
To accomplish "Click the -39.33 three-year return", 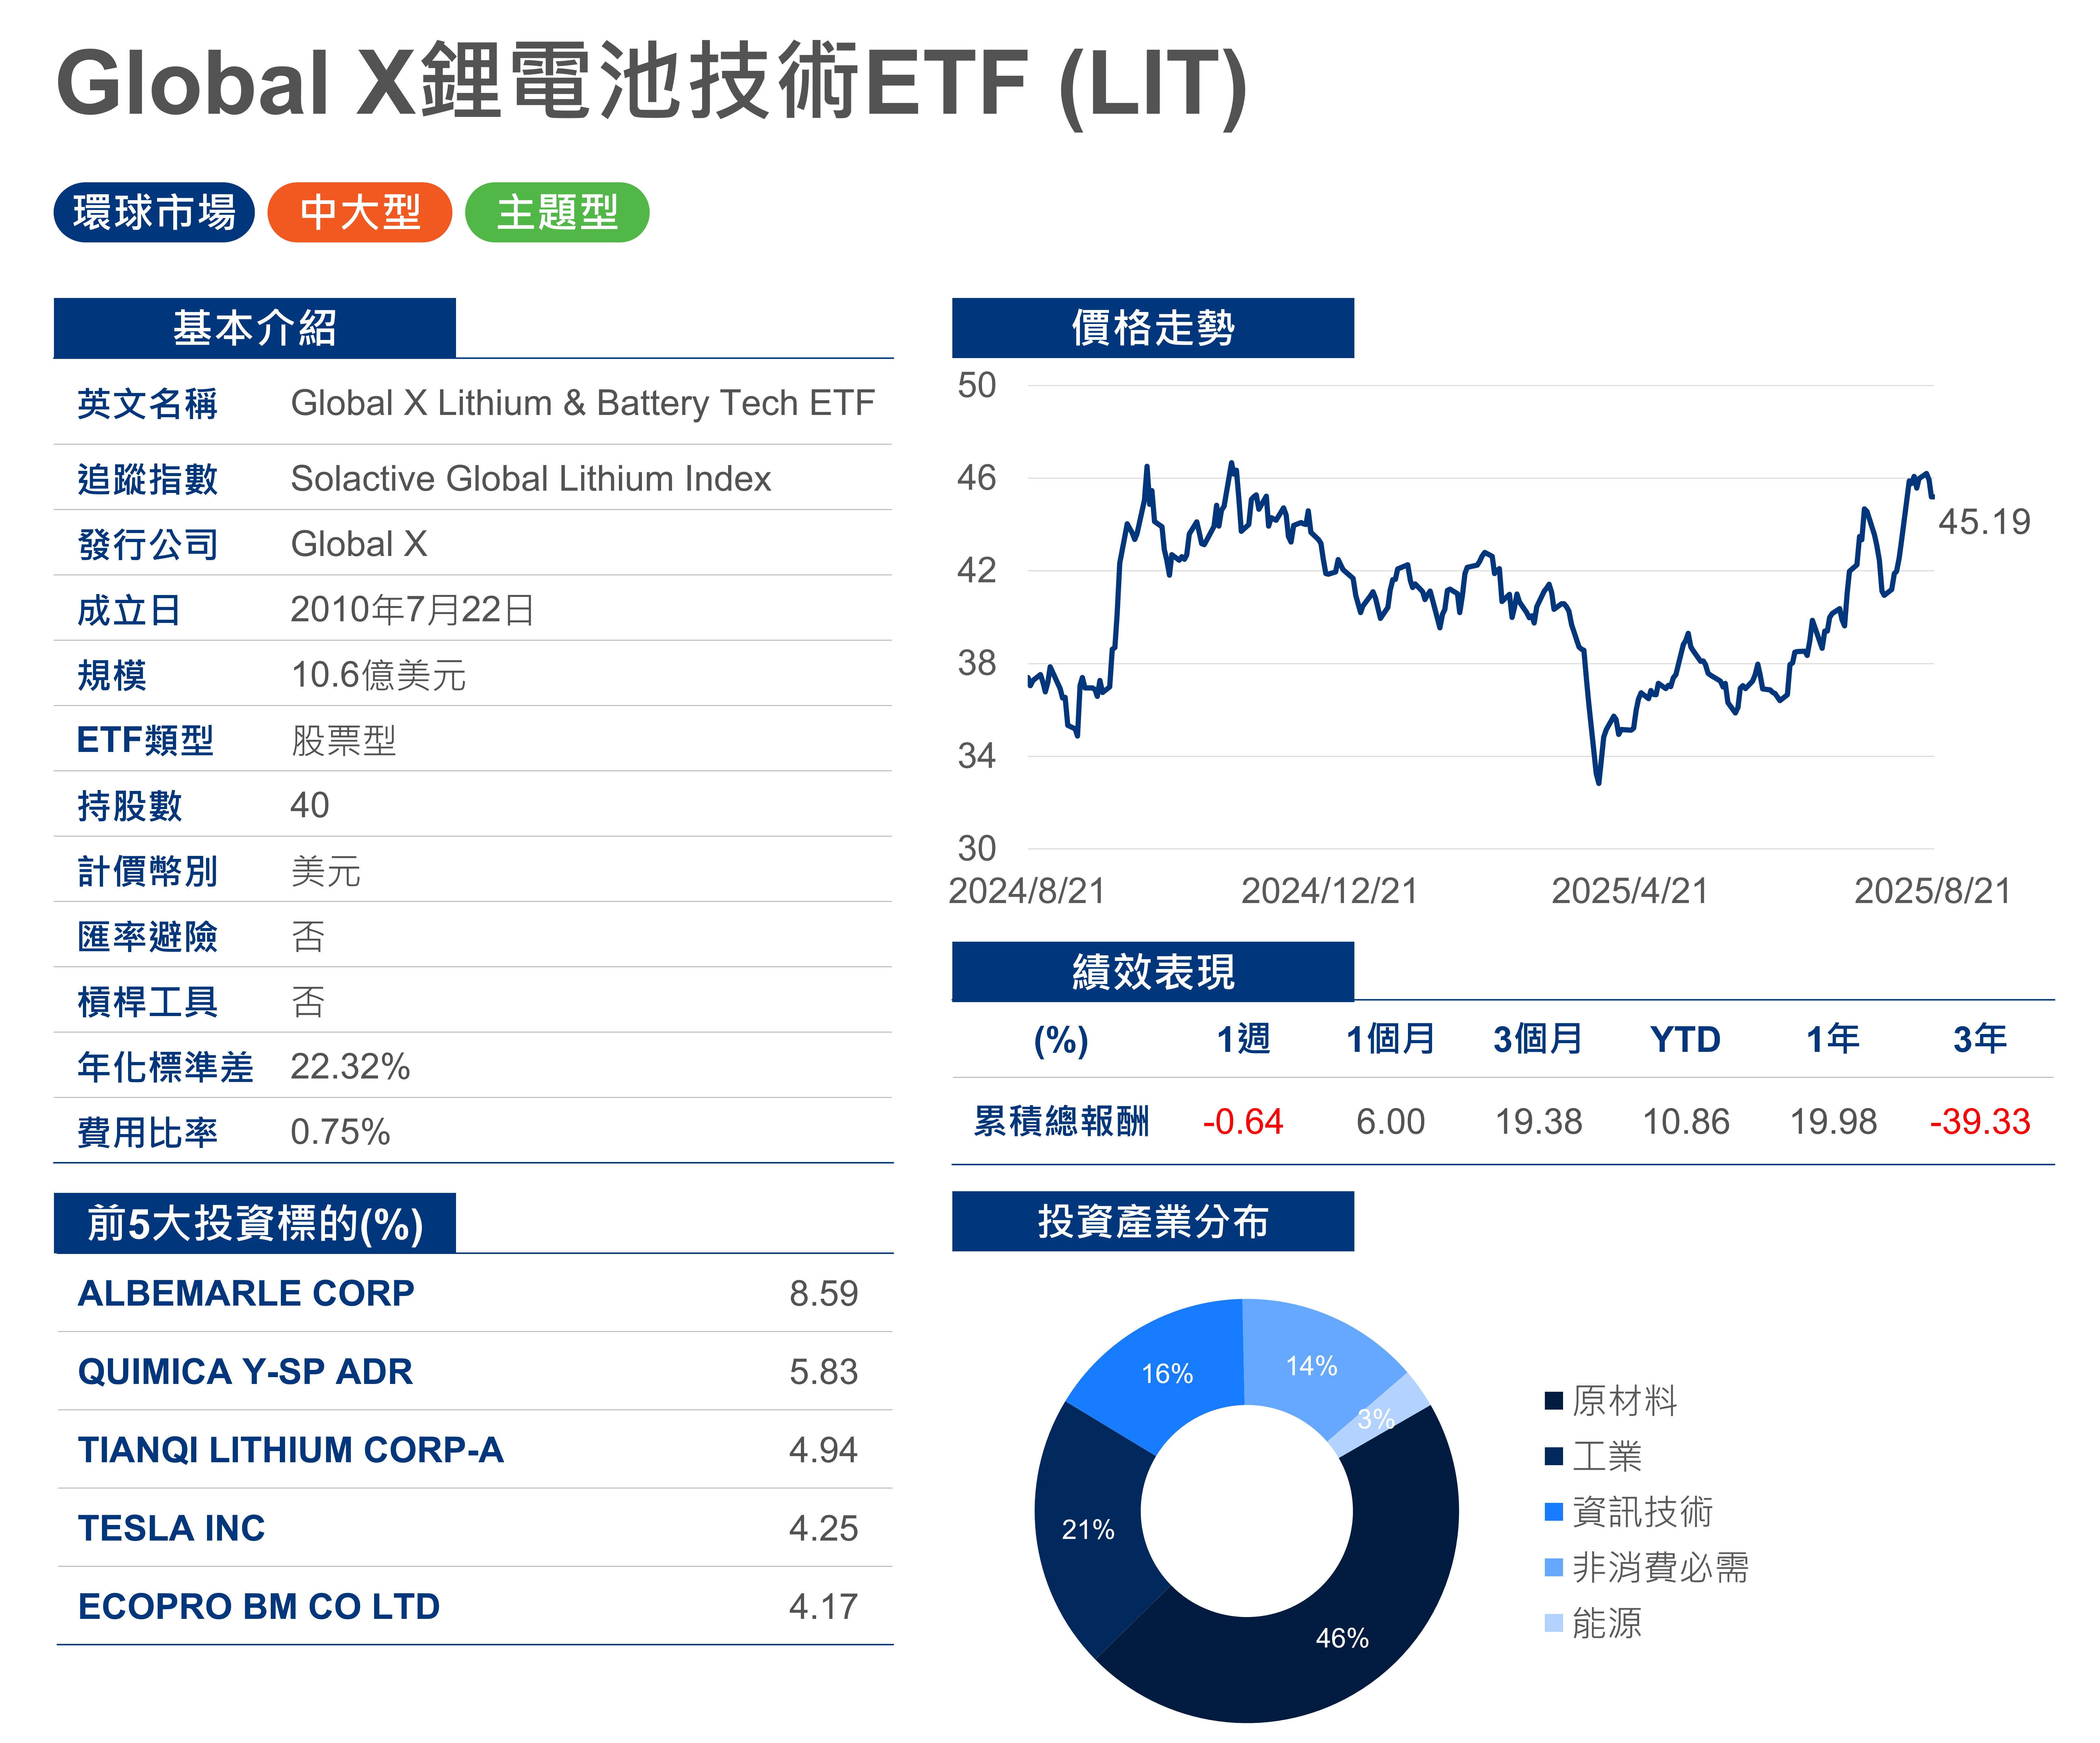I will (1980, 1122).
